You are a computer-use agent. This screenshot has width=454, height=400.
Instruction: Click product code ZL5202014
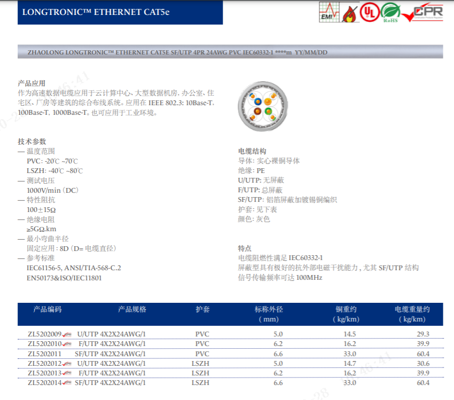[x=44, y=382]
